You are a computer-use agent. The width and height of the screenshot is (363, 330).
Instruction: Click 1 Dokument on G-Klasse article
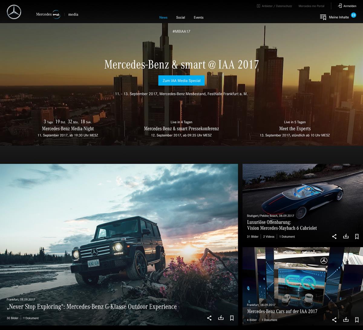point(31,318)
